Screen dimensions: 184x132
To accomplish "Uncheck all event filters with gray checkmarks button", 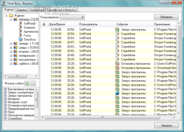I will (33, 83).
